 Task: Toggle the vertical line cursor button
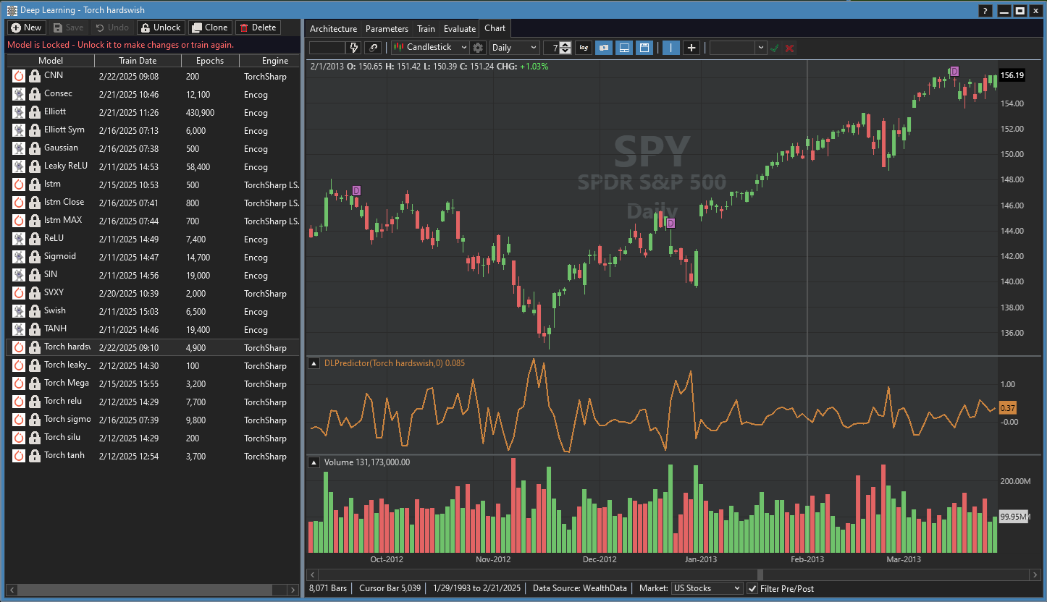click(671, 48)
